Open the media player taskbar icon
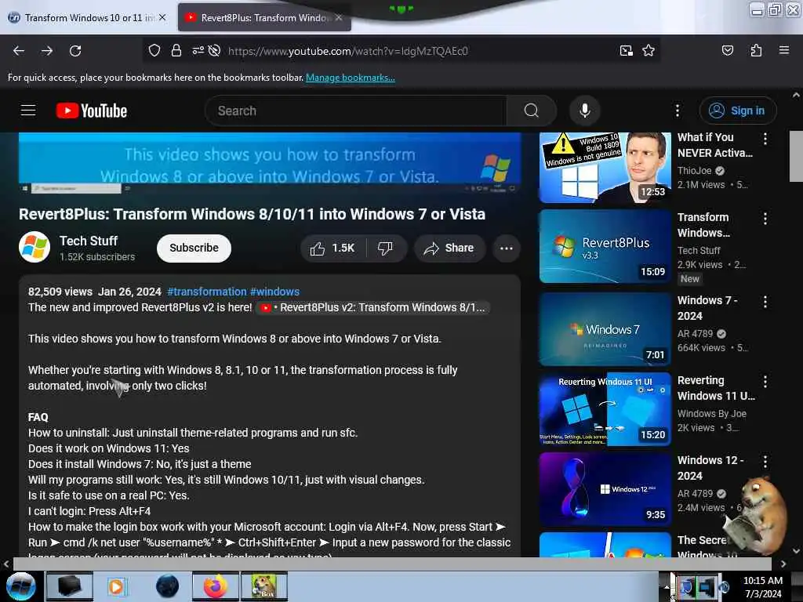The width and height of the screenshot is (803, 602). coord(118,586)
